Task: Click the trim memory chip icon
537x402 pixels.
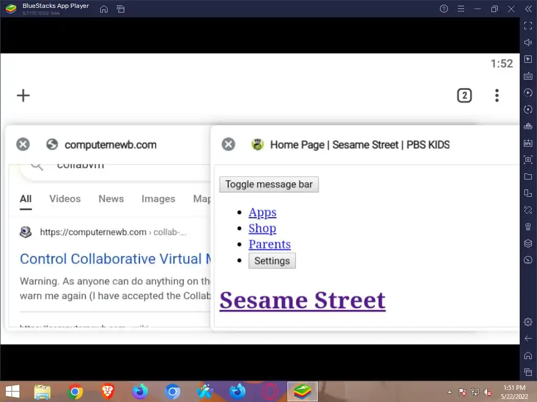Action: (528, 126)
